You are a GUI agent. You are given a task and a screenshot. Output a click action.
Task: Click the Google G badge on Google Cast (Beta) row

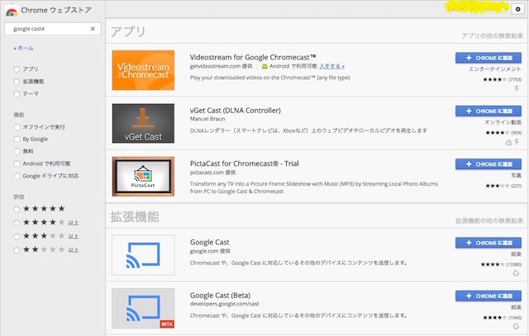[516, 326]
